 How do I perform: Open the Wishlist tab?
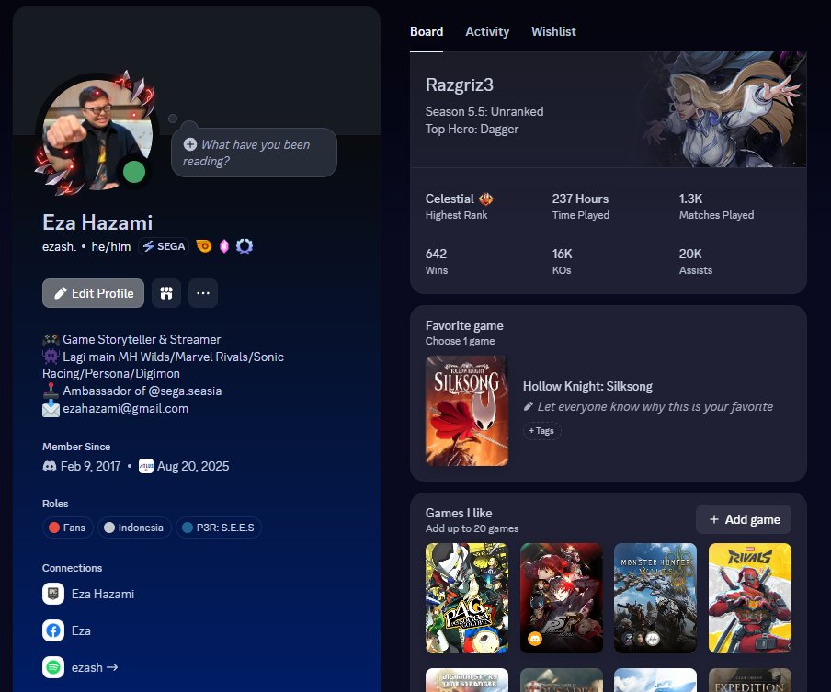(x=553, y=31)
